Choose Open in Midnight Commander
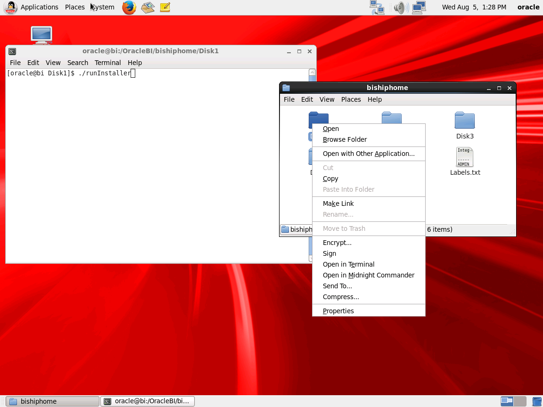Viewport: 543px width, 407px height. point(369,275)
